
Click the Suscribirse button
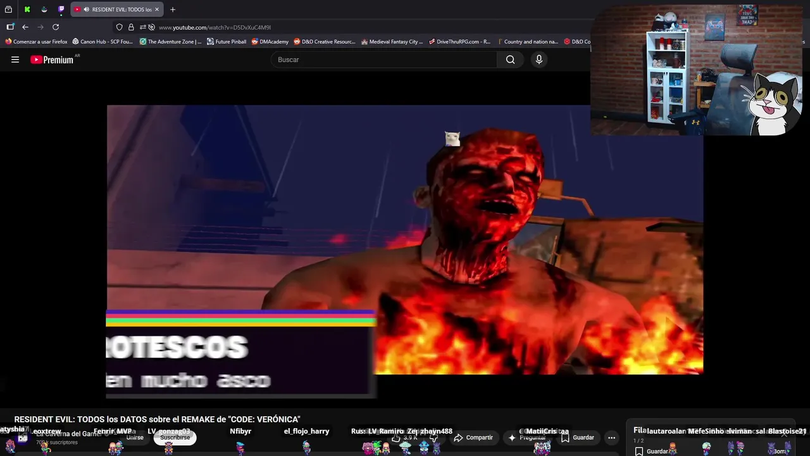pyautogui.click(x=175, y=438)
